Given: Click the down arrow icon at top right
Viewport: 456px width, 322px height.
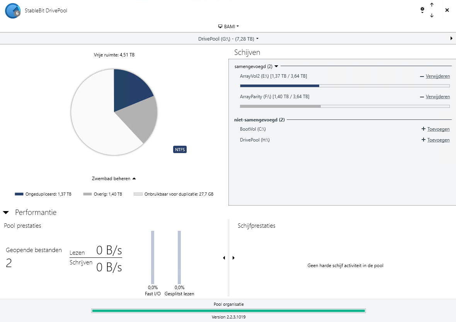Looking at the screenshot, I should pyautogui.click(x=432, y=15).
